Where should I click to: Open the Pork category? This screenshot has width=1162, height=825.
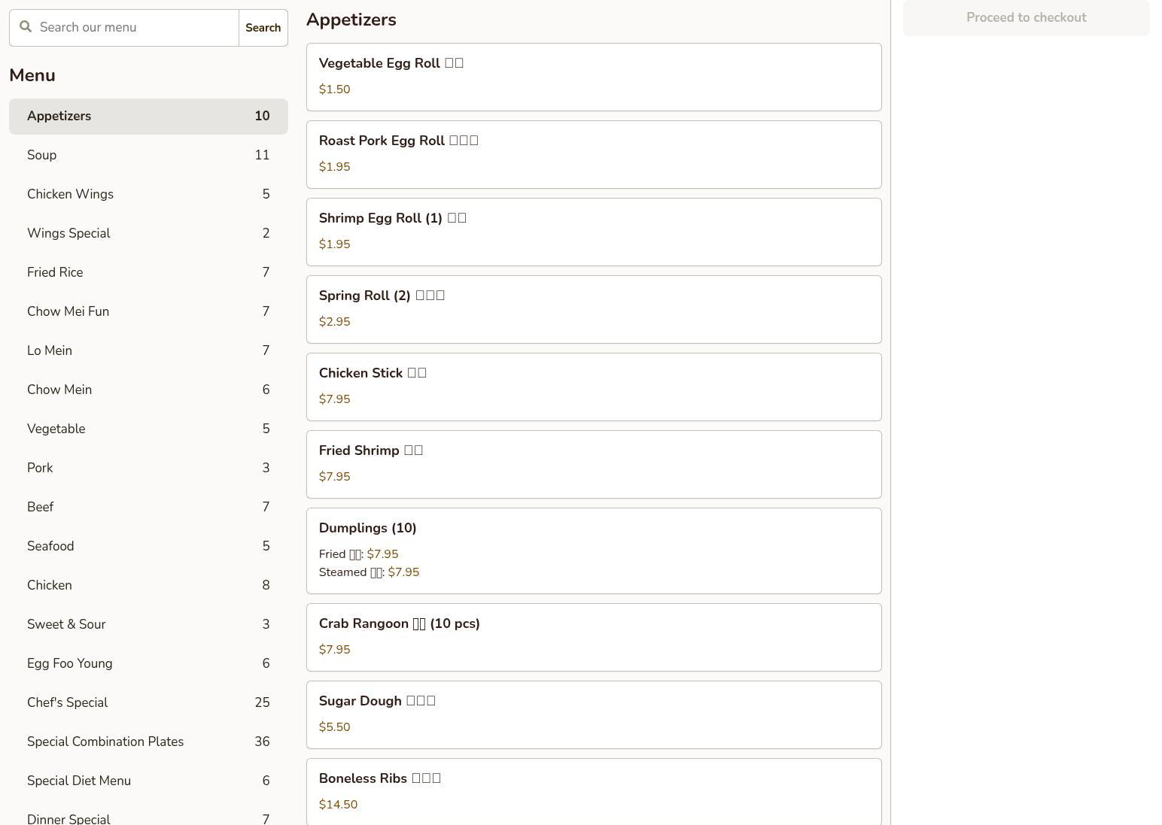pos(148,469)
